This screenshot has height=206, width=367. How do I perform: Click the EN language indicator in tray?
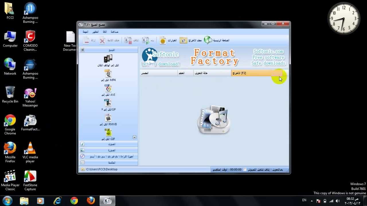coord(304,200)
